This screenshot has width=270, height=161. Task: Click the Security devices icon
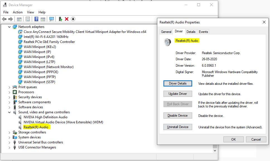coord(15,97)
